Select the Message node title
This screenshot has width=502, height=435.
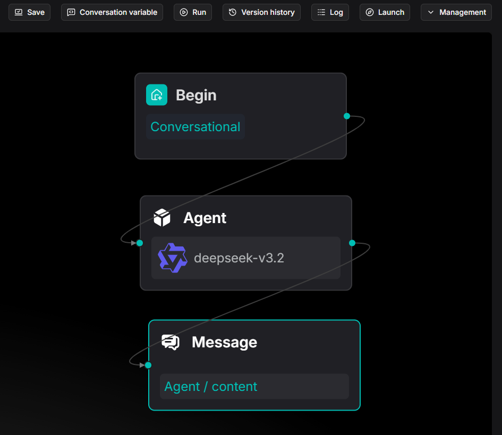[224, 342]
